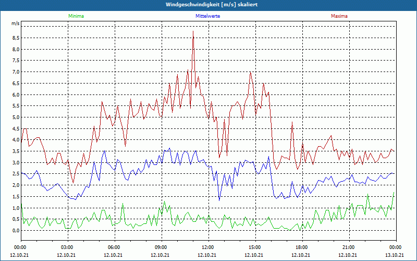This screenshot has height=261, width=417.
Task: Click the 5,5 y-axis label
Action: point(16,106)
